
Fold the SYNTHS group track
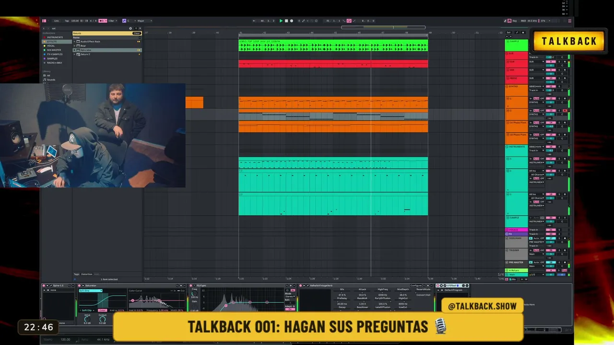(x=507, y=86)
